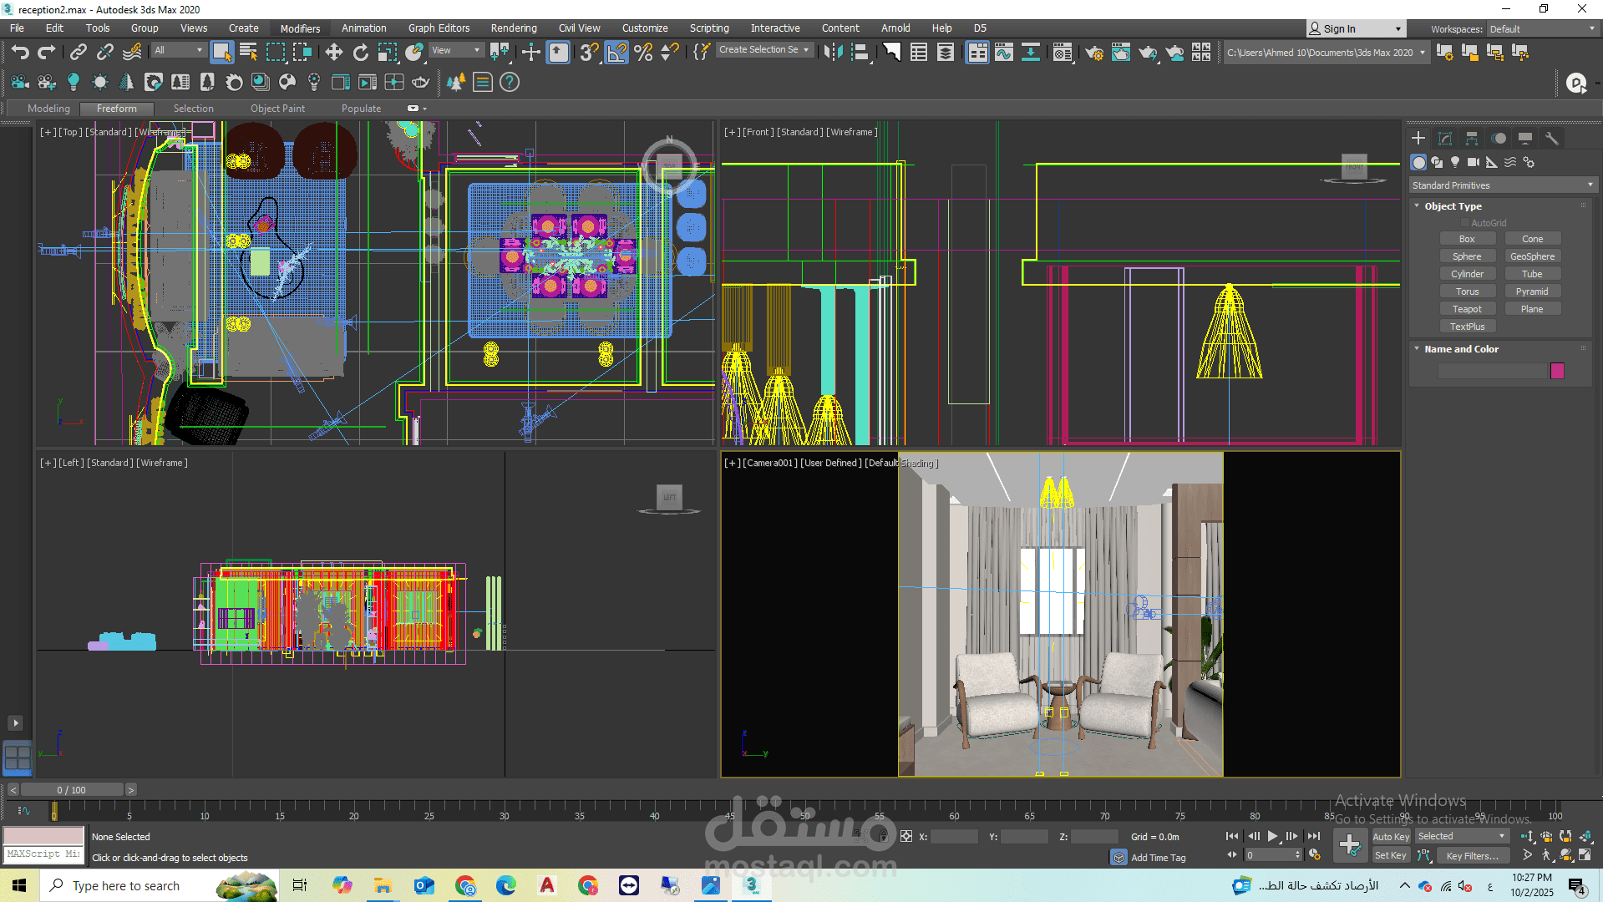Viewport: 1603px width, 902px height.
Task: Open Render Setup teapot icon
Action: point(1094,53)
